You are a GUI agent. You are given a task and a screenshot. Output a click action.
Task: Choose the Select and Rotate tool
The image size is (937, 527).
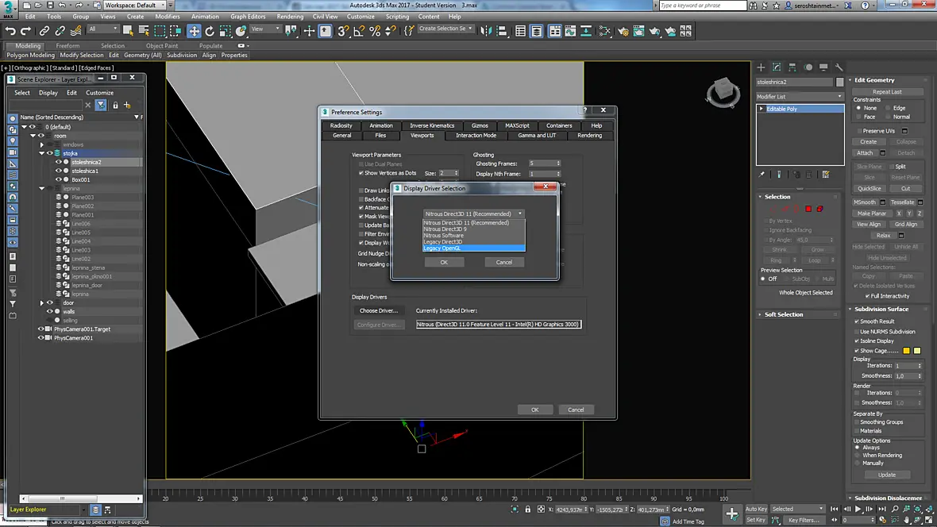tap(210, 30)
